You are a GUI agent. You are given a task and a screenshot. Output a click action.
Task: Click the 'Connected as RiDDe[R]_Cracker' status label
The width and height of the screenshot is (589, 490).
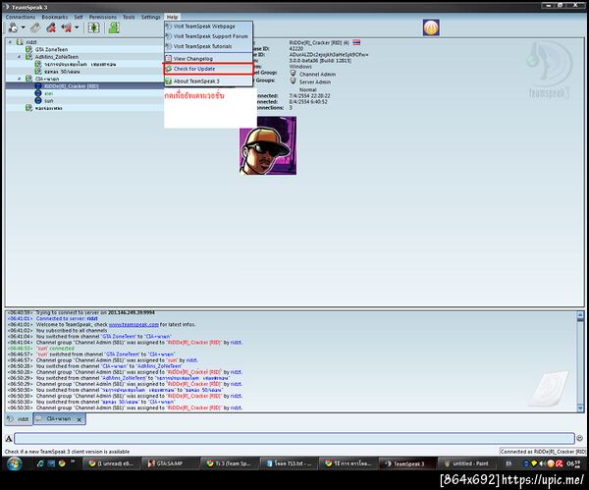543,452
